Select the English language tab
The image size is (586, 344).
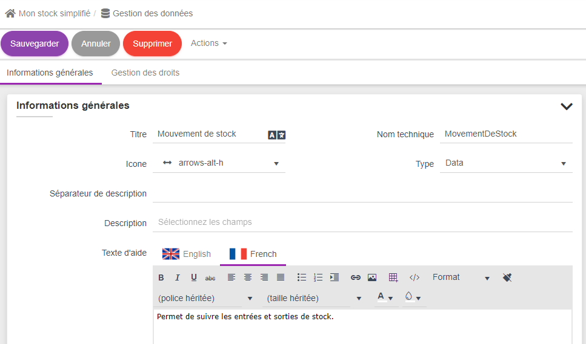[x=187, y=254]
